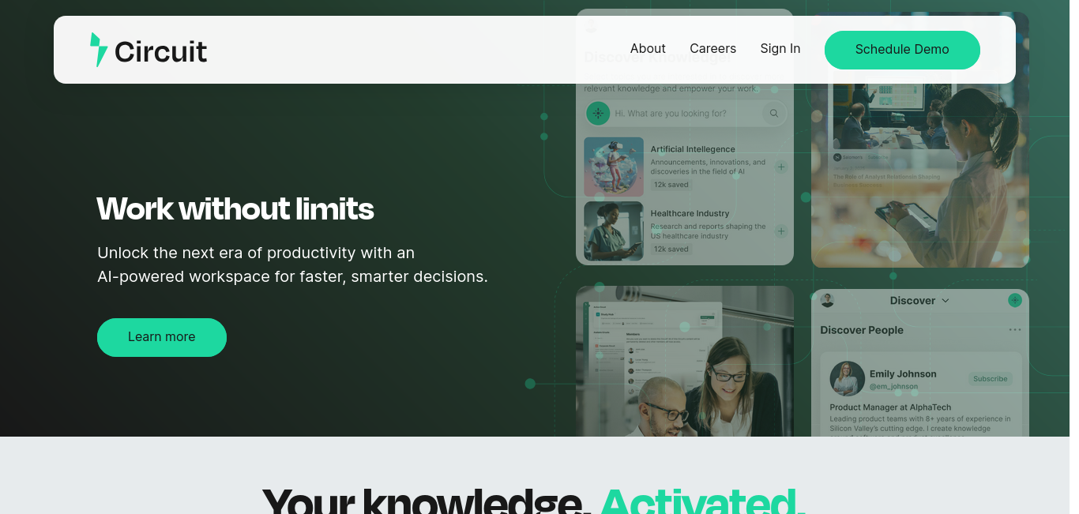Click '12k saved' under Healthcare Industry

click(671, 249)
